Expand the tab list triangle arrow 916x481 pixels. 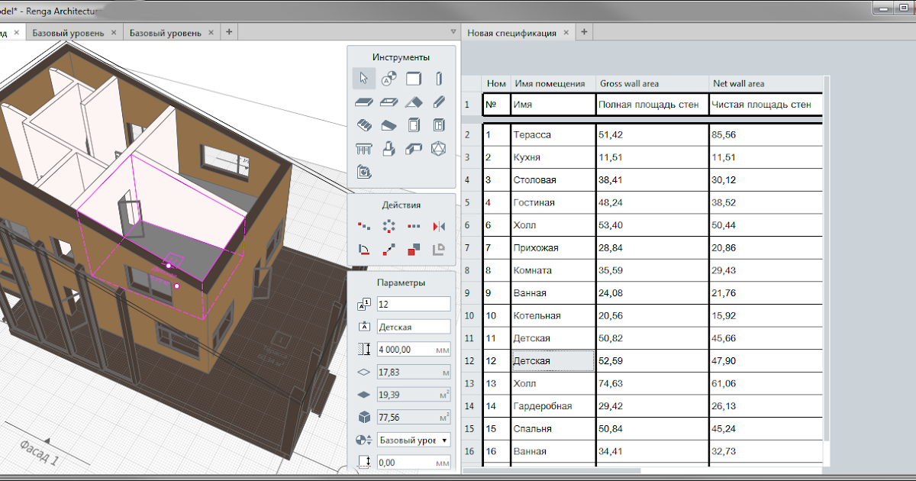[x=453, y=32]
